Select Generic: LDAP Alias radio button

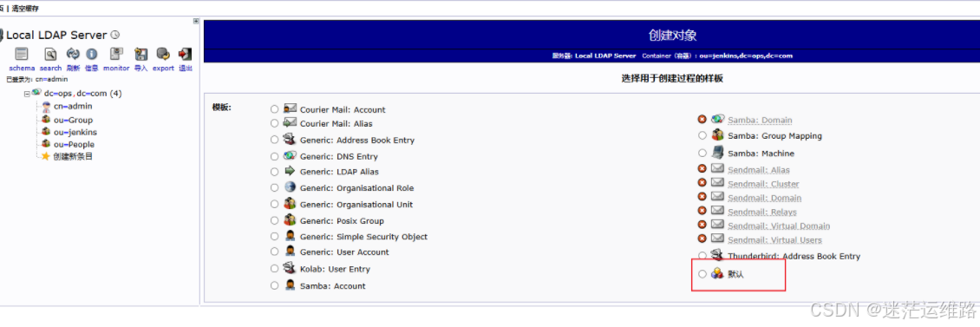(x=274, y=172)
